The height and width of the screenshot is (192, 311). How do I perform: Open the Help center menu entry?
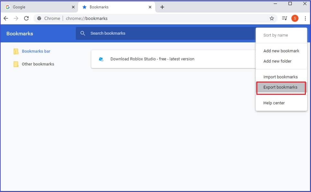click(x=274, y=103)
